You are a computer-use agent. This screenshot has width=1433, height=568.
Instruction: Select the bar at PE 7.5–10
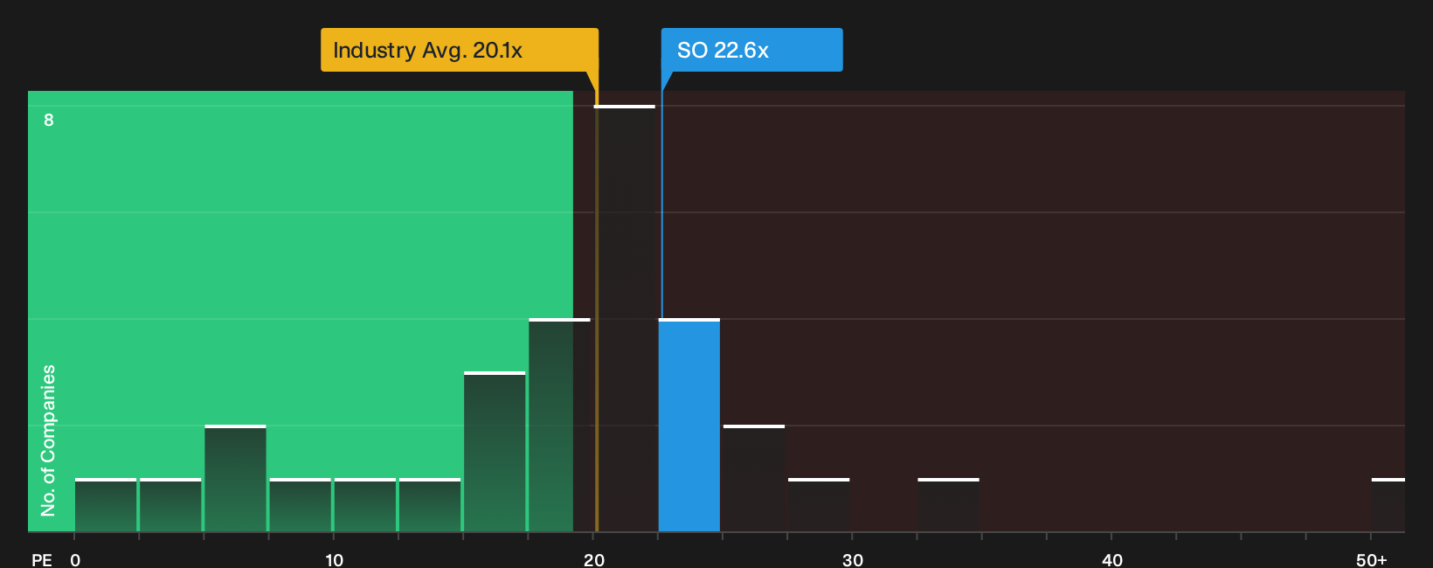(x=301, y=505)
